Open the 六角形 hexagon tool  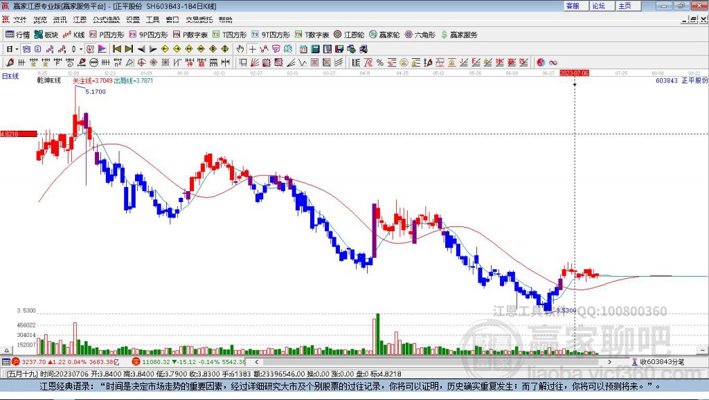tap(420, 34)
